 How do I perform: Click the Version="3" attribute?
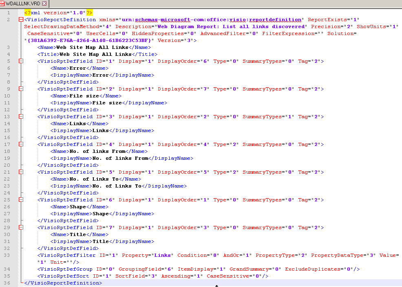pos(175,40)
